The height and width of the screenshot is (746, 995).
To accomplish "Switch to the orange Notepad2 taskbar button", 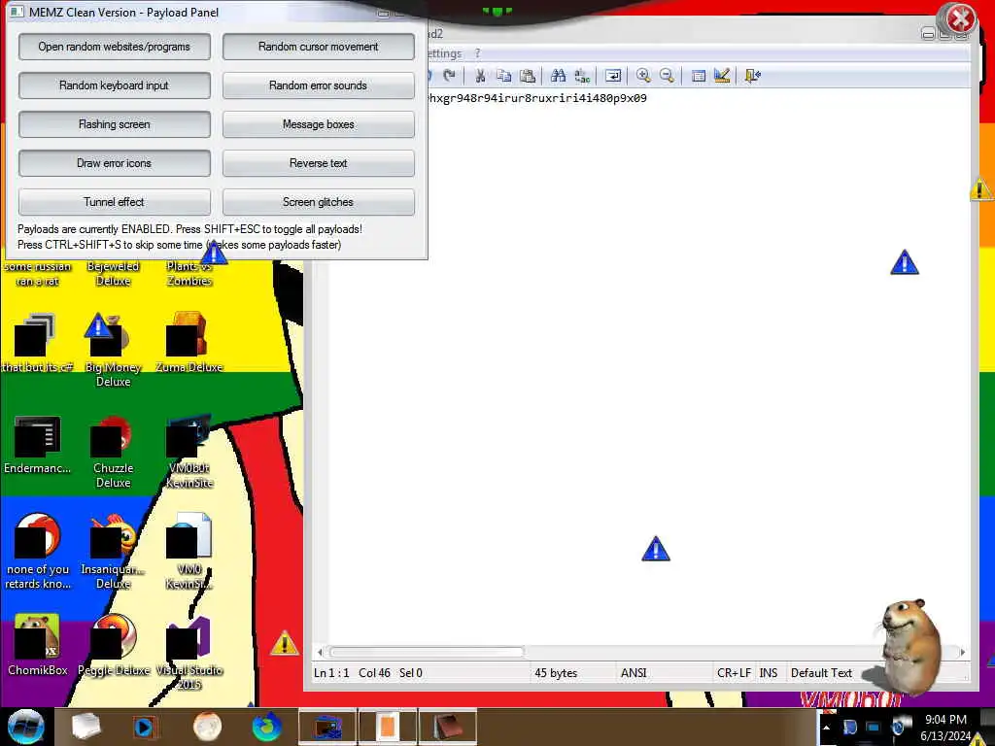I will (387, 727).
